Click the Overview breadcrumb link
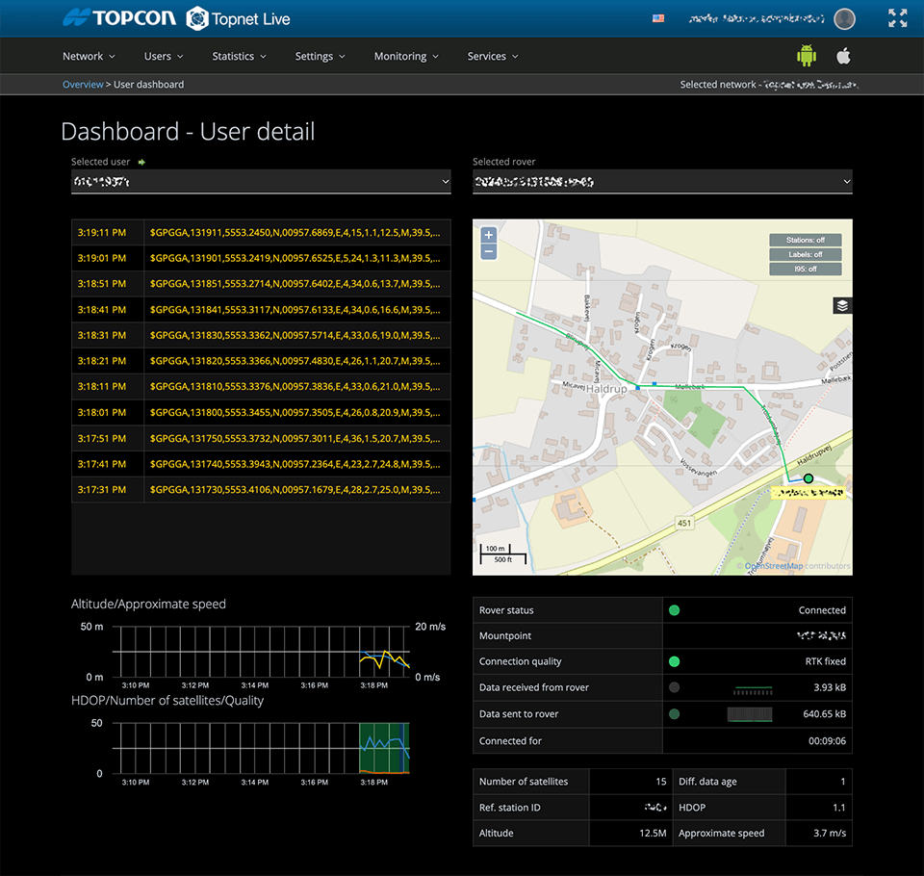This screenshot has height=876, width=924. (x=83, y=85)
